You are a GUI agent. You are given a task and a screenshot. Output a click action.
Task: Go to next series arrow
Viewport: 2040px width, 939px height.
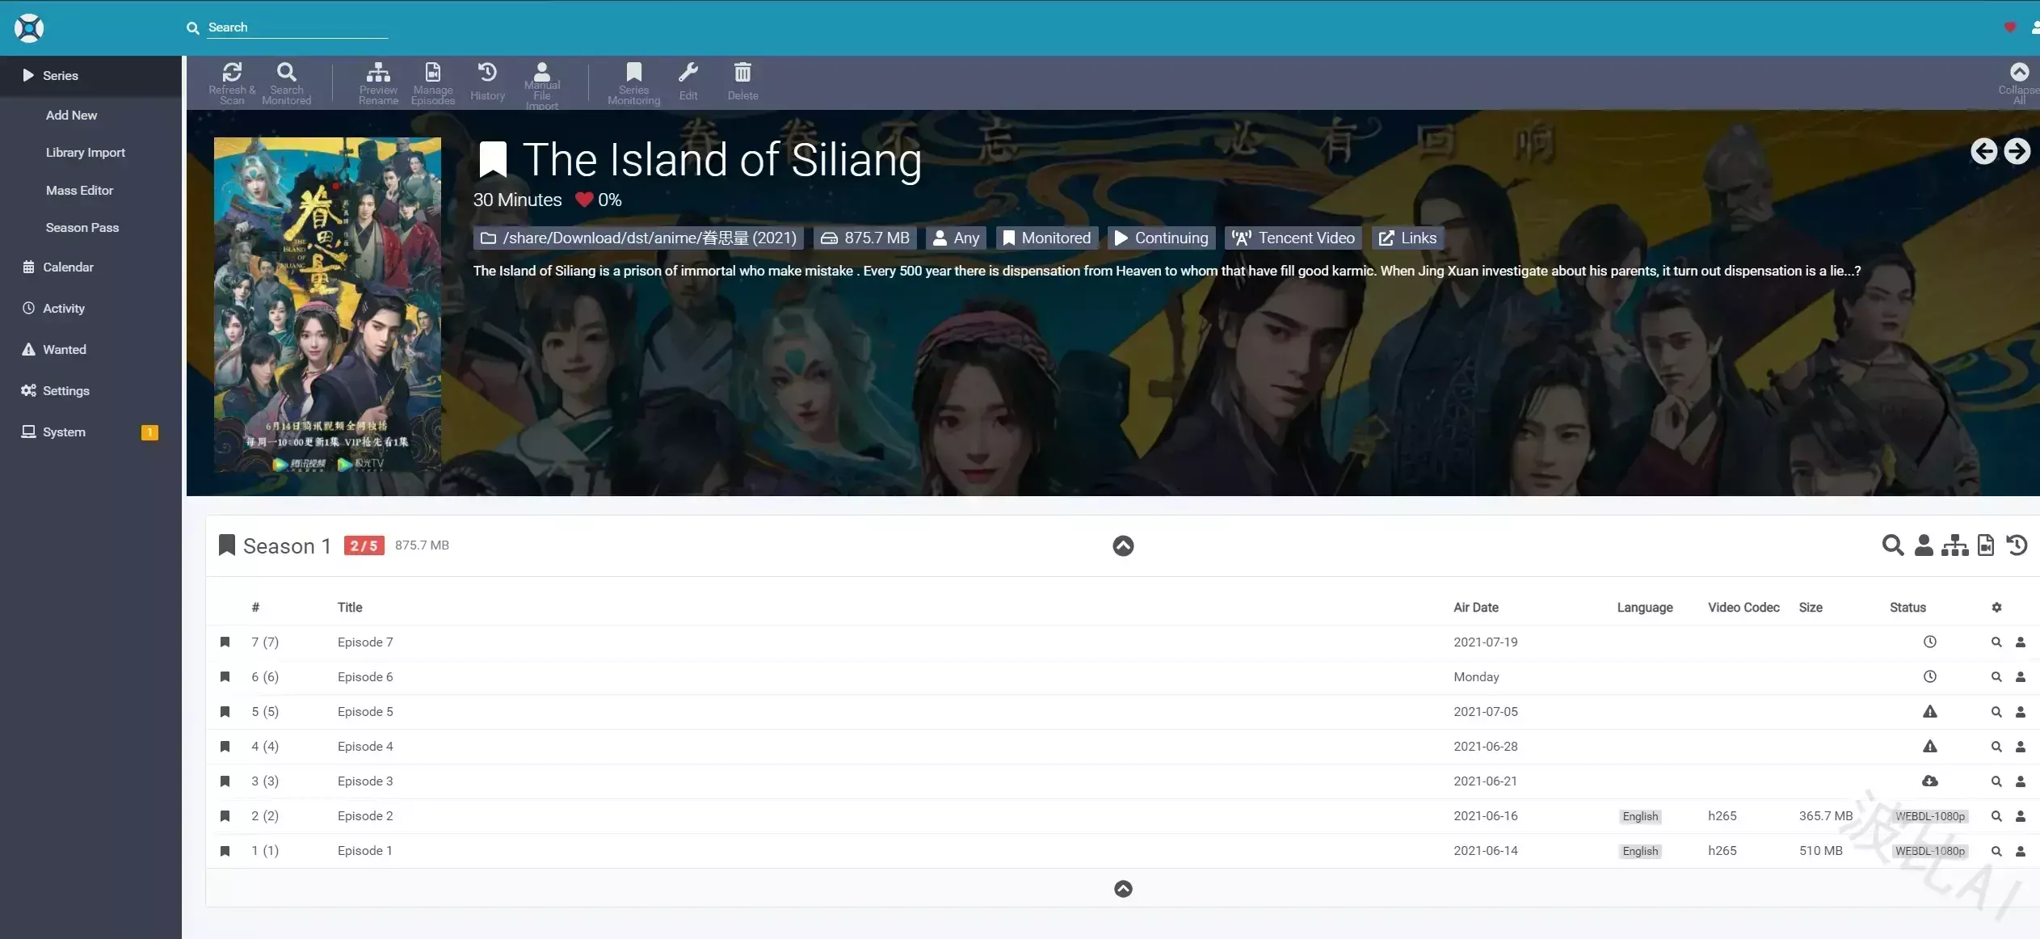(x=2017, y=151)
